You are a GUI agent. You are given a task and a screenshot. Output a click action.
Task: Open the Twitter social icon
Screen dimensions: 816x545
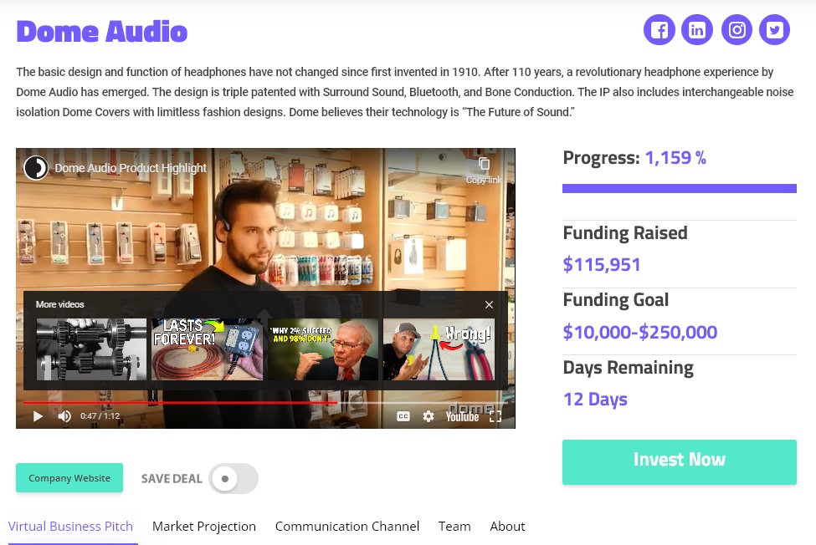[x=774, y=29]
